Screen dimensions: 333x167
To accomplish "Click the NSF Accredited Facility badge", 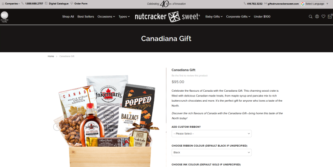I will [x=4, y=17].
